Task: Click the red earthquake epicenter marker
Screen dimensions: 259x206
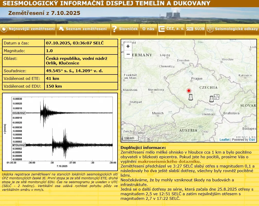Action: point(189,91)
